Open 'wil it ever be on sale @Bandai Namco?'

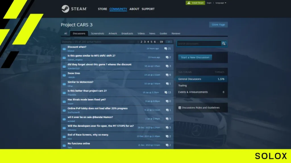click(90, 117)
